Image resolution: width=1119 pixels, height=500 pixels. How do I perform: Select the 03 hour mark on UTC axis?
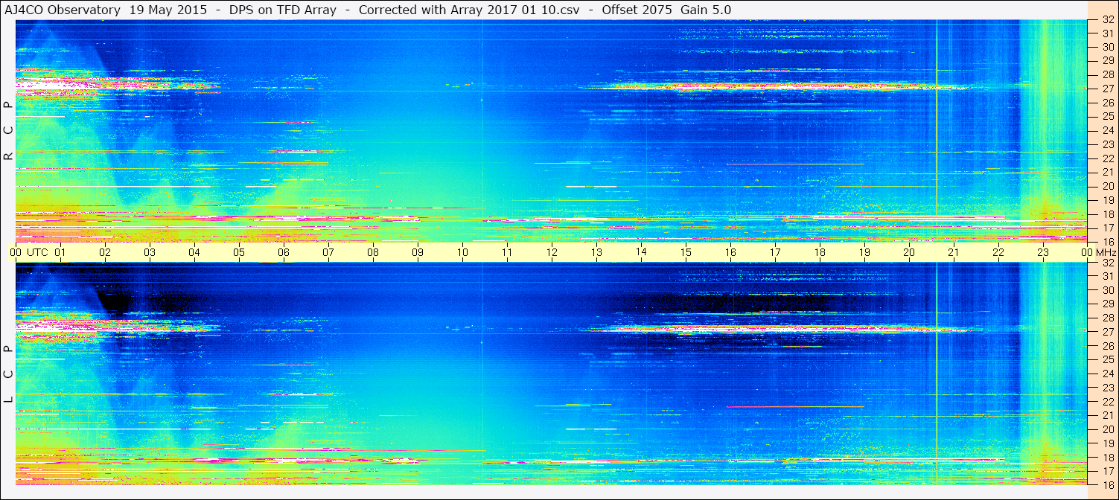pos(150,252)
